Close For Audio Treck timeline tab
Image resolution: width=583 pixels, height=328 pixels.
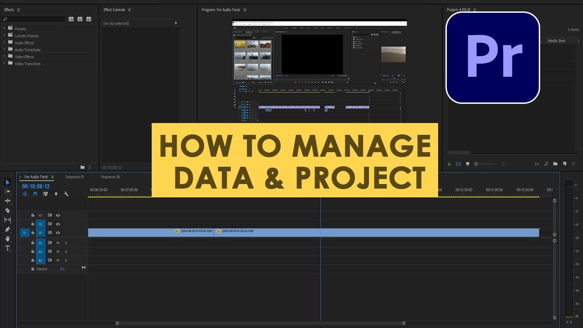click(x=20, y=177)
